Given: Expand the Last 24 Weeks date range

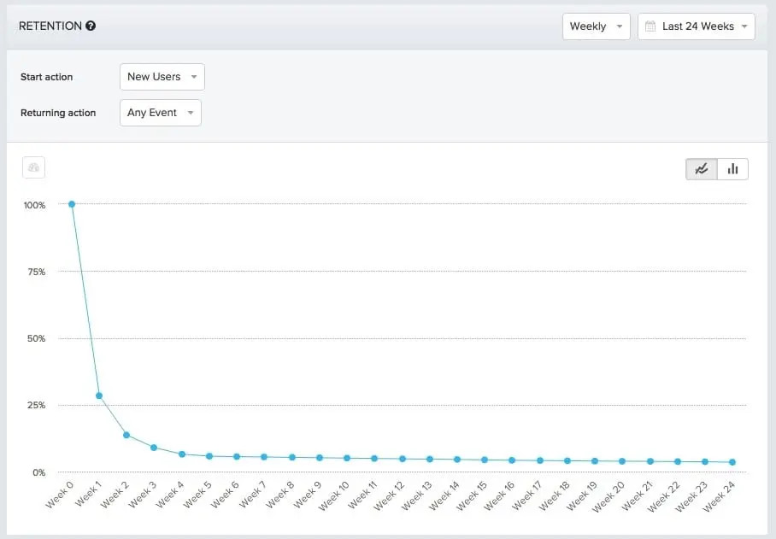Looking at the screenshot, I should (697, 26).
